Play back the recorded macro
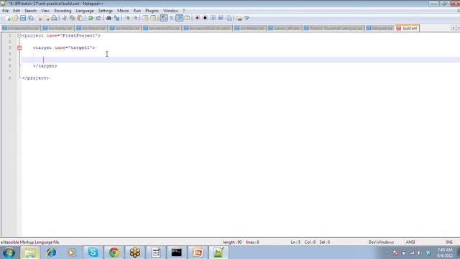 point(213,18)
